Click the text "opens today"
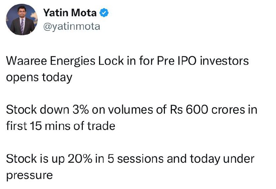 tap(39, 77)
